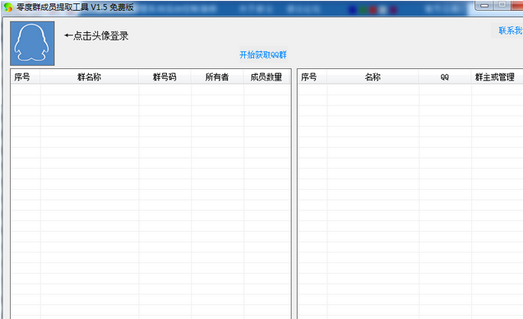Click 序号 column header in member list
This screenshot has width=523, height=319.
coord(312,77)
